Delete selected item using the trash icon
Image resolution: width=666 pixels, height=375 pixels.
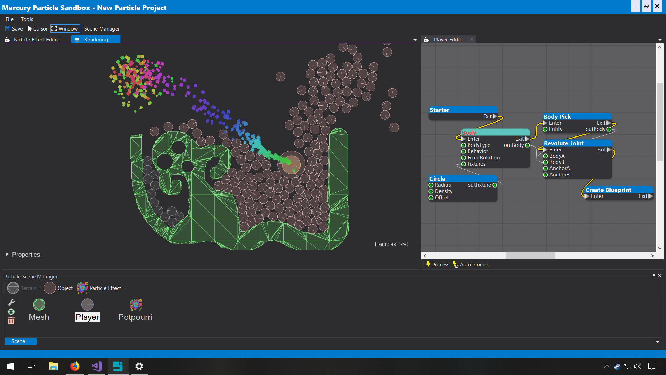[x=11, y=320]
